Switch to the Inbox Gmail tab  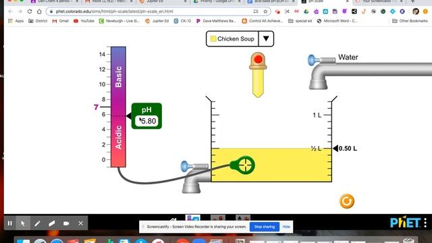point(109,1)
